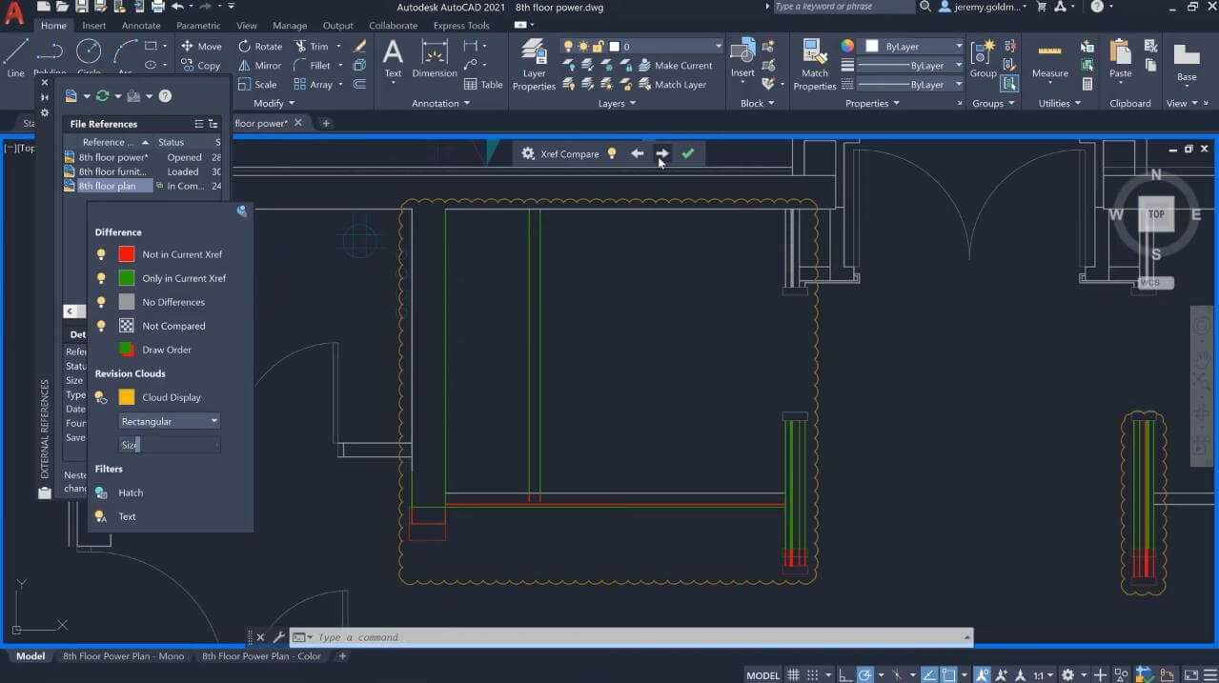Launch the Scale command
1219x683 pixels.
pos(257,85)
